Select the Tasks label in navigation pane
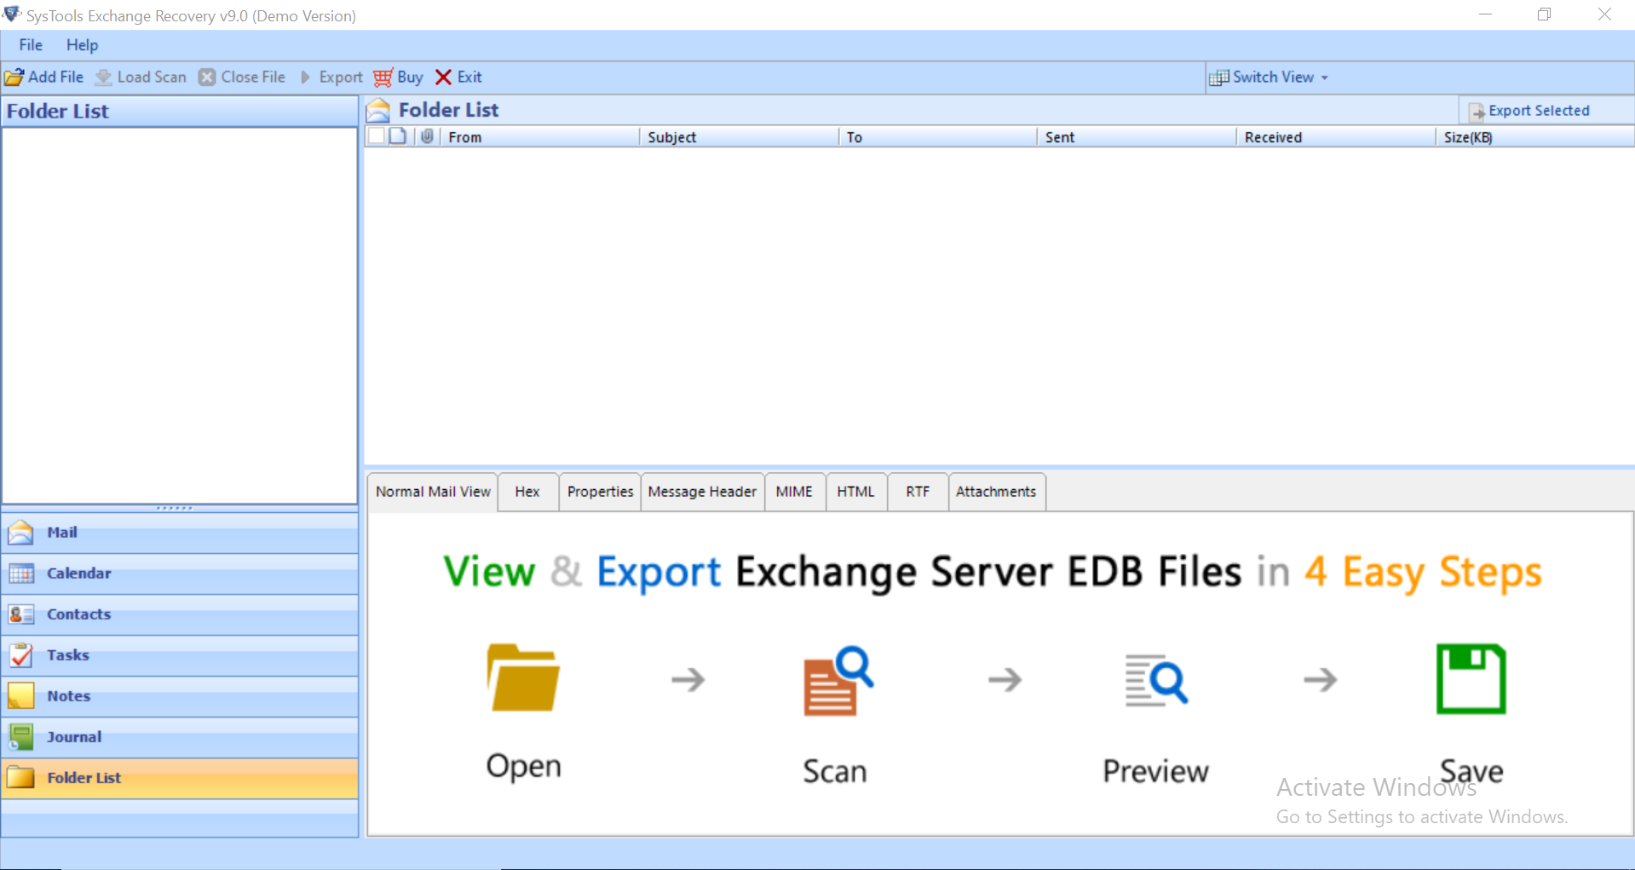Screen dimensions: 1635x870 (x=68, y=655)
